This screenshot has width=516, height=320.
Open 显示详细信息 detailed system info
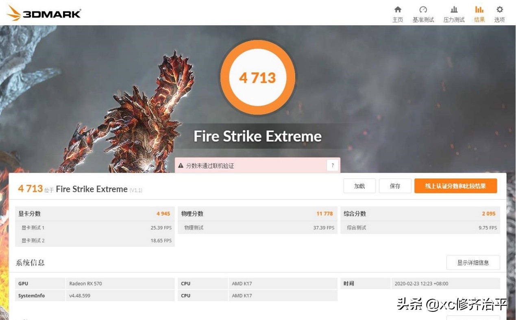(x=473, y=262)
